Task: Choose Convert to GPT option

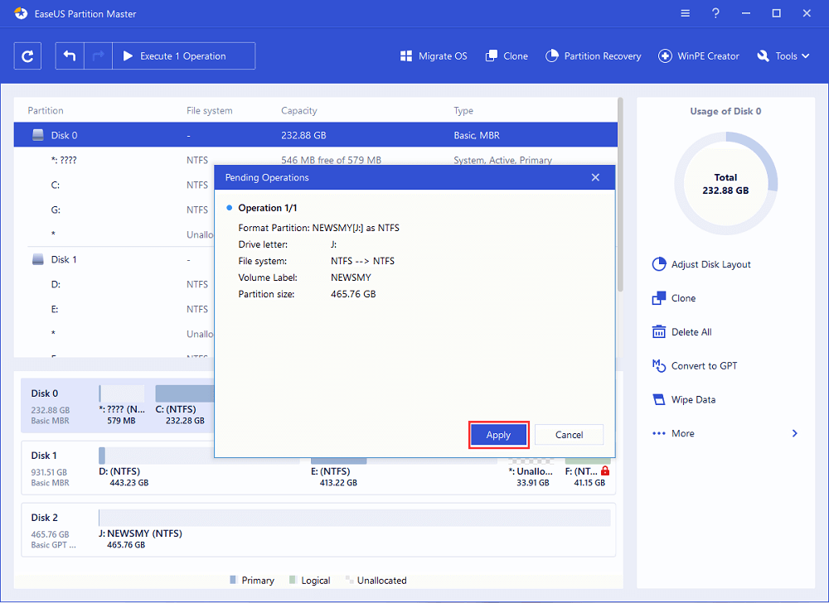Action: click(694, 365)
